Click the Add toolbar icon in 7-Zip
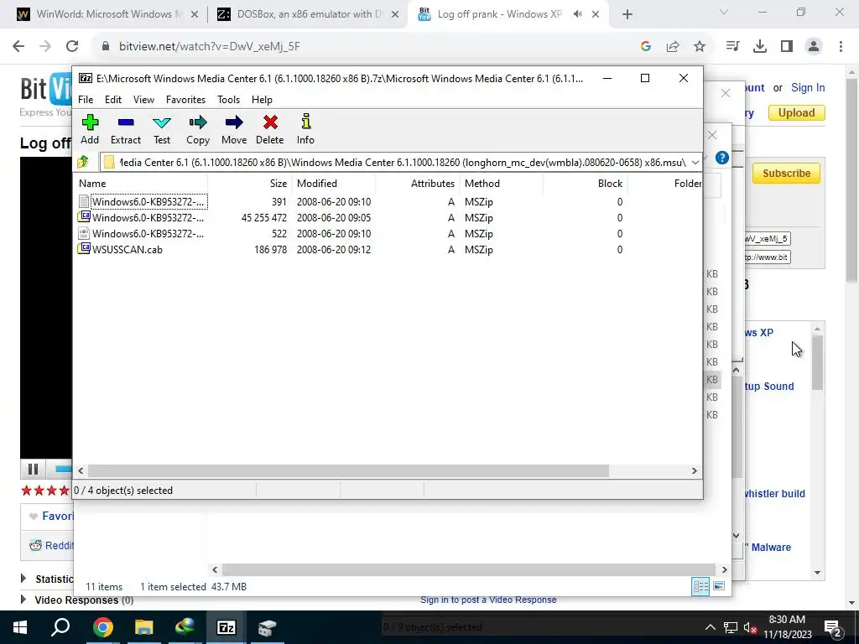This screenshot has height=644, width=859. click(x=90, y=129)
